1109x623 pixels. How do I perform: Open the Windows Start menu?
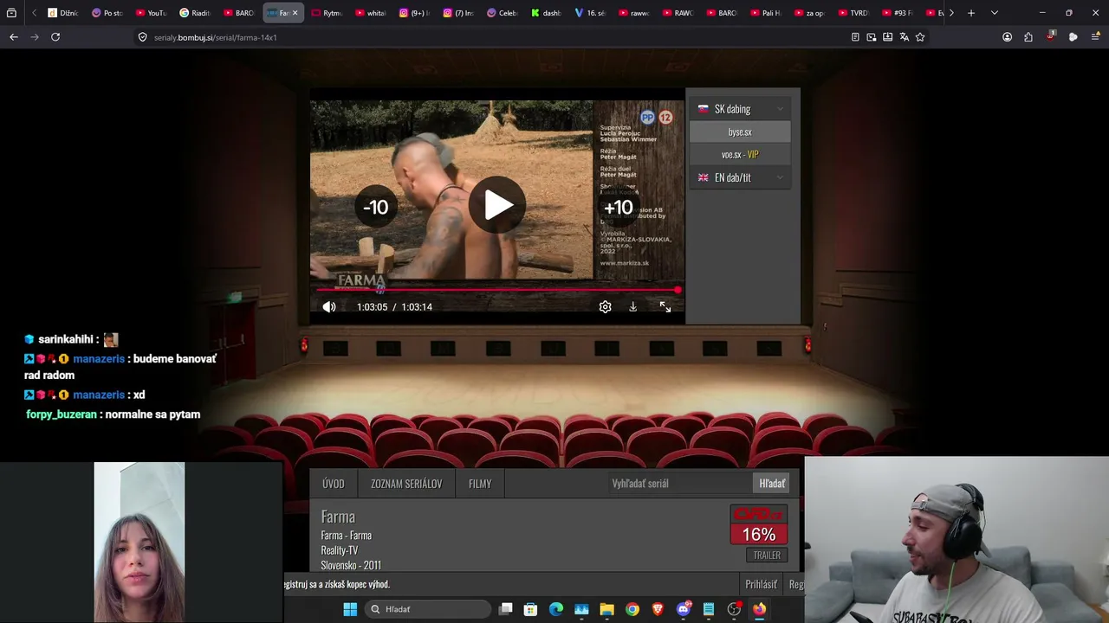coord(350,609)
